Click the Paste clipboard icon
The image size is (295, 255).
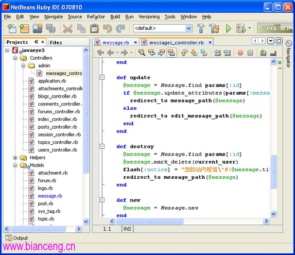[x=94, y=29]
